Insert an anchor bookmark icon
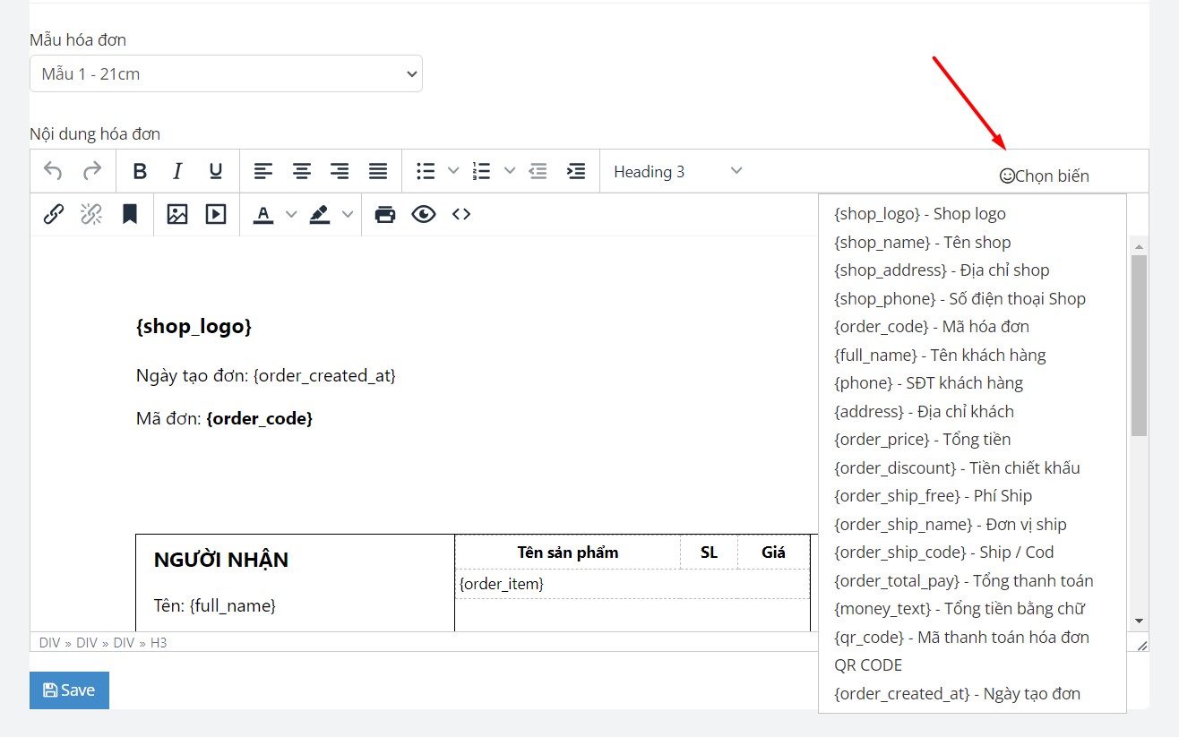The width and height of the screenshot is (1179, 737). coord(130,214)
